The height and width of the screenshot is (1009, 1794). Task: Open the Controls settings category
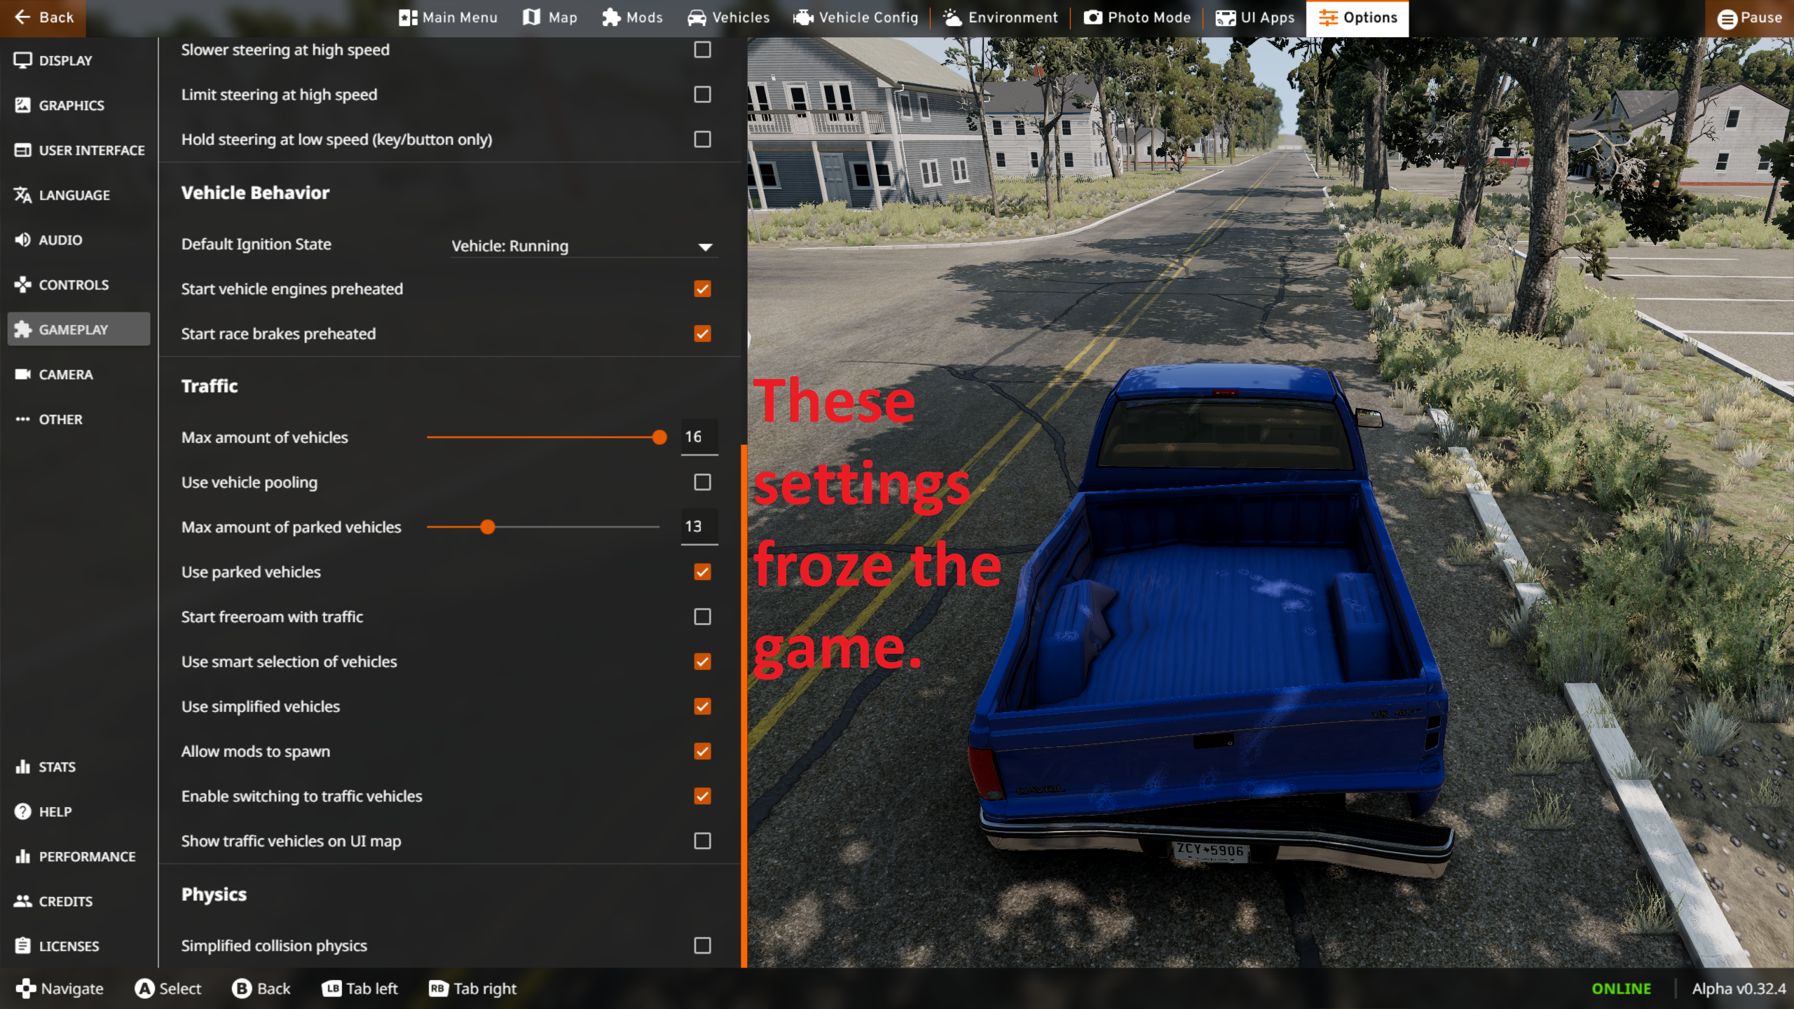73,284
